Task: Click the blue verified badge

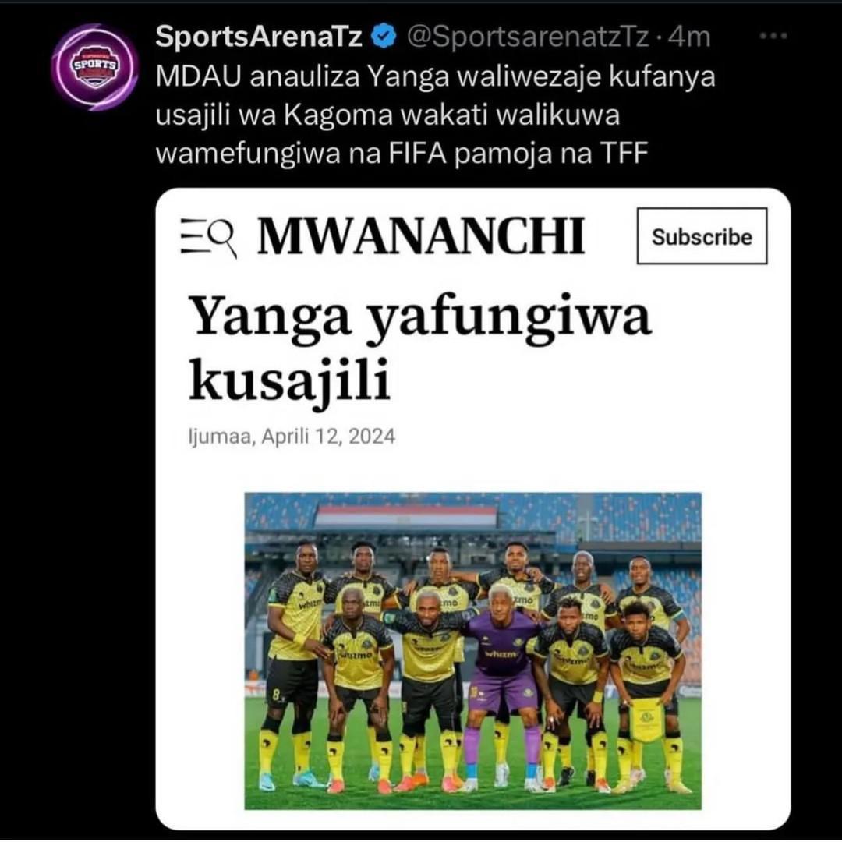Action: (x=384, y=37)
